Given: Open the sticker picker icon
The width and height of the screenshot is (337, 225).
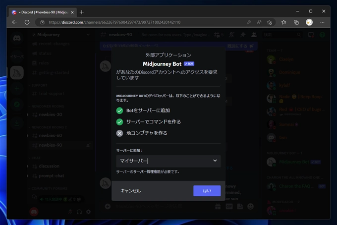Looking at the screenshot, I should click(x=240, y=206).
